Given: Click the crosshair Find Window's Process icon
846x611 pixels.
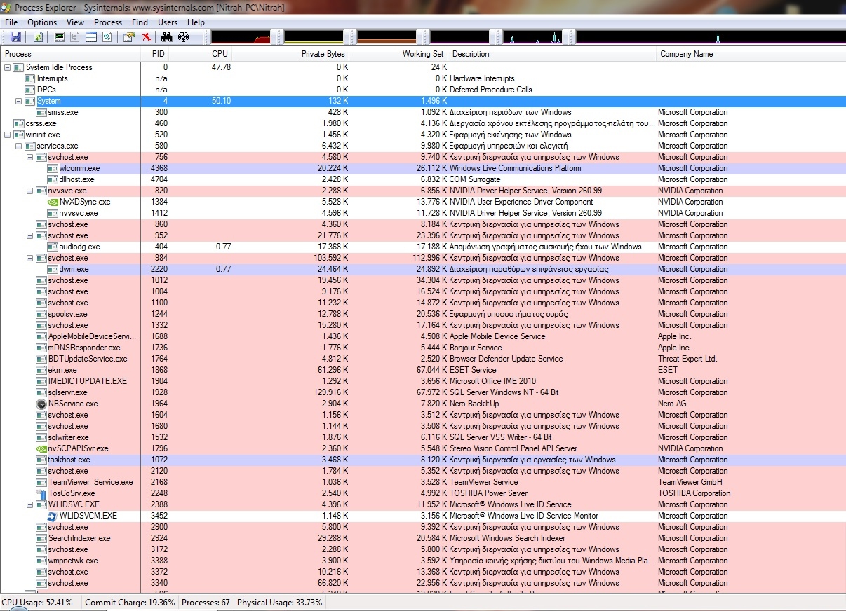Looking at the screenshot, I should [184, 37].
